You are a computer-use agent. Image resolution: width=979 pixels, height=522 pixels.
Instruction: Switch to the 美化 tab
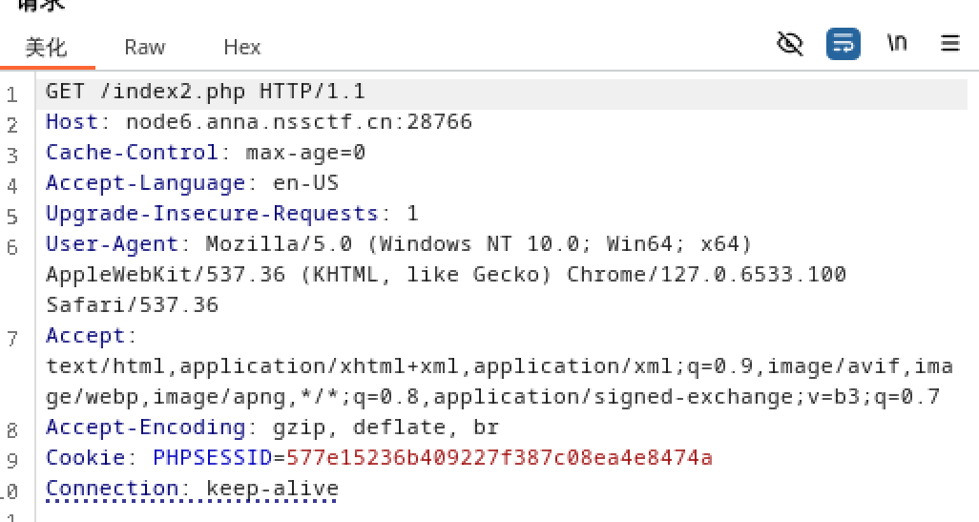(46, 47)
